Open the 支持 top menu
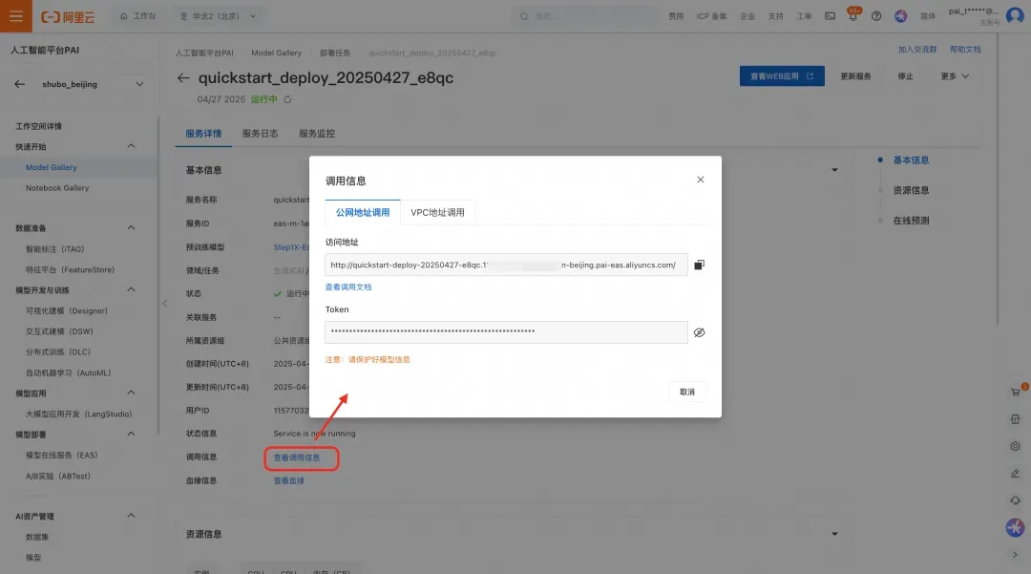This screenshot has width=1031, height=574. point(775,16)
